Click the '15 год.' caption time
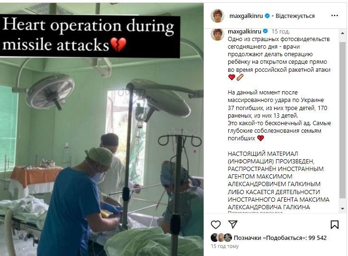 (280, 32)
